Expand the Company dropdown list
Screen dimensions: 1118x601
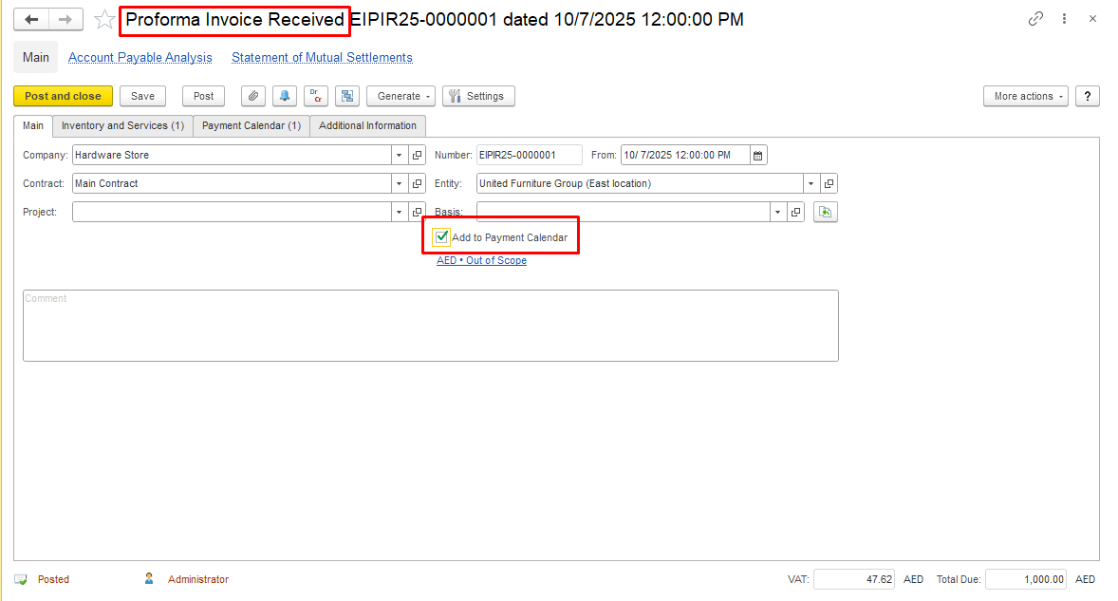[399, 155]
